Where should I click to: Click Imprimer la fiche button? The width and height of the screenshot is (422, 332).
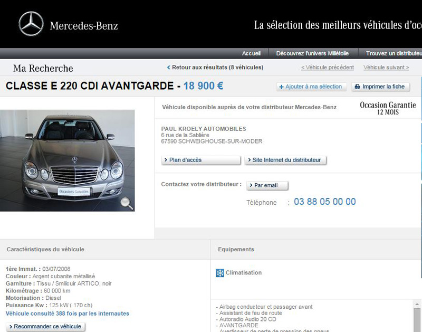(380, 87)
